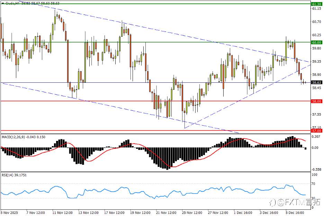Click the 100 RSI scale value
The width and height of the screenshot is (324, 216).
[315, 175]
